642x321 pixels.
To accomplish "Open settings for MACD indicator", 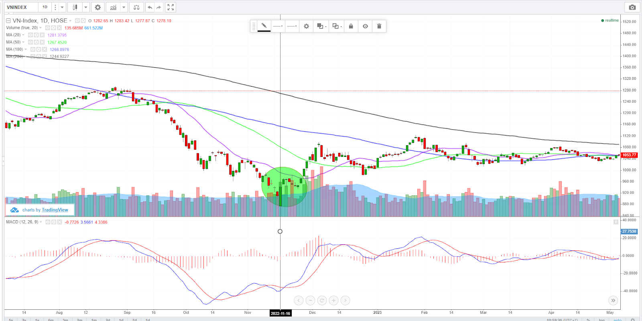I will click(54, 222).
